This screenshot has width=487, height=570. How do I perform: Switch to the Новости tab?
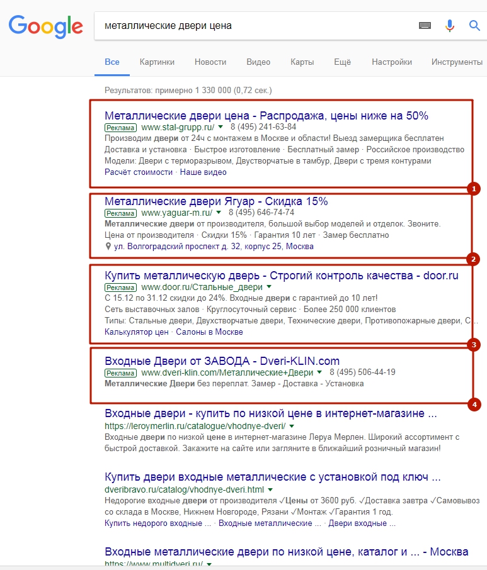210,62
